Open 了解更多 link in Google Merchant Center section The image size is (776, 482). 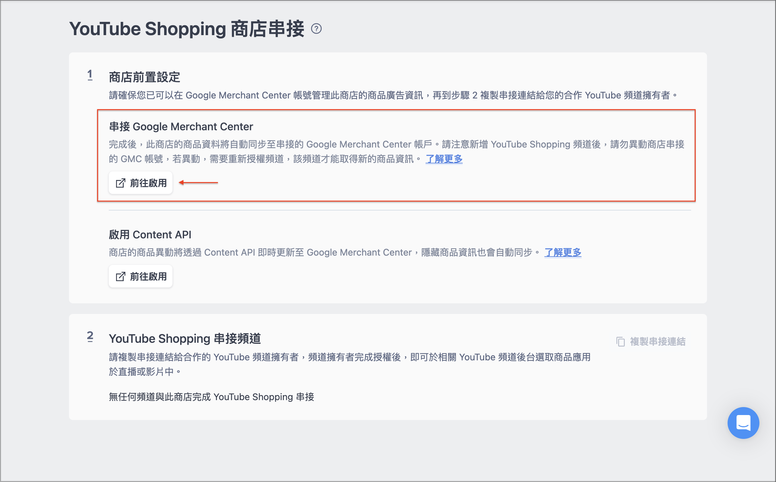[x=444, y=159]
